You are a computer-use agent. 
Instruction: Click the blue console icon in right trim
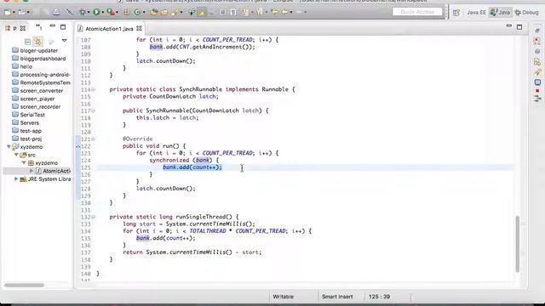click(537, 82)
